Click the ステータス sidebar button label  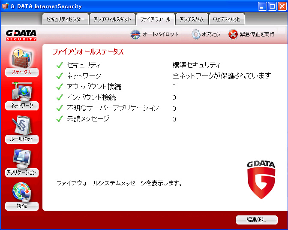point(22,72)
